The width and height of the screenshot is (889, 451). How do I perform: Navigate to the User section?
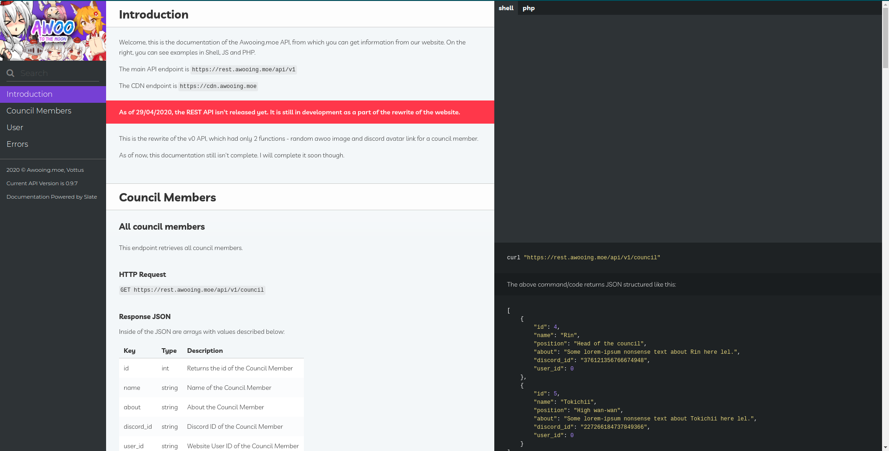coord(15,127)
